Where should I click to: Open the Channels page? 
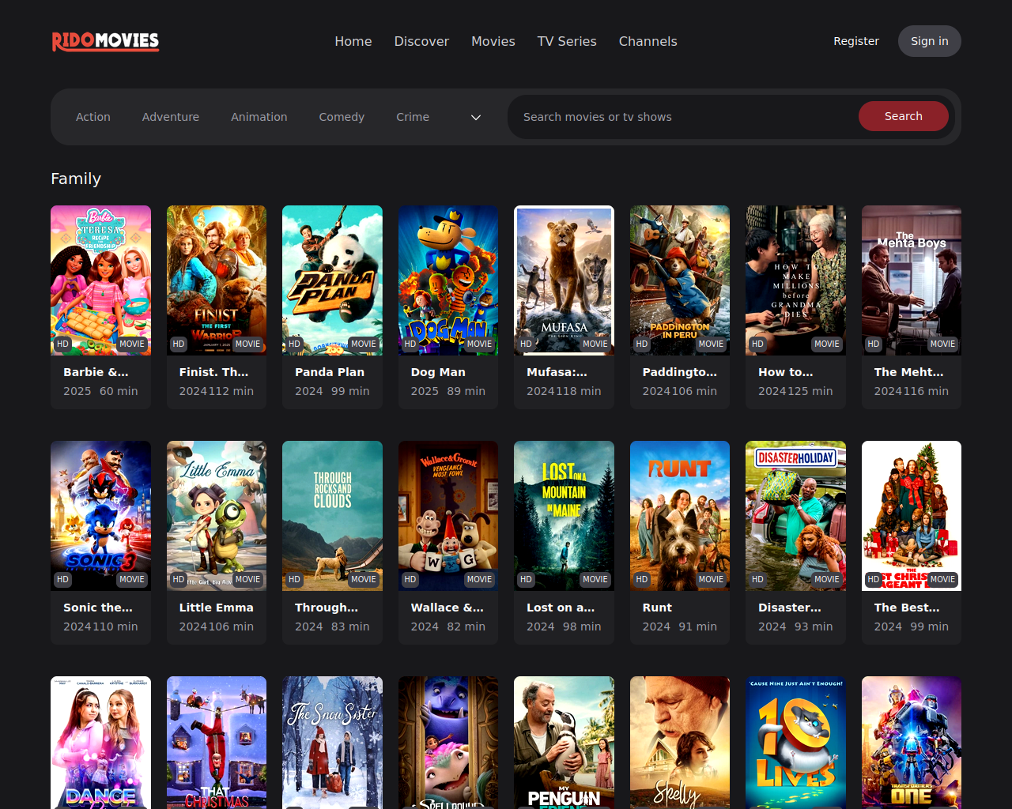[648, 41]
